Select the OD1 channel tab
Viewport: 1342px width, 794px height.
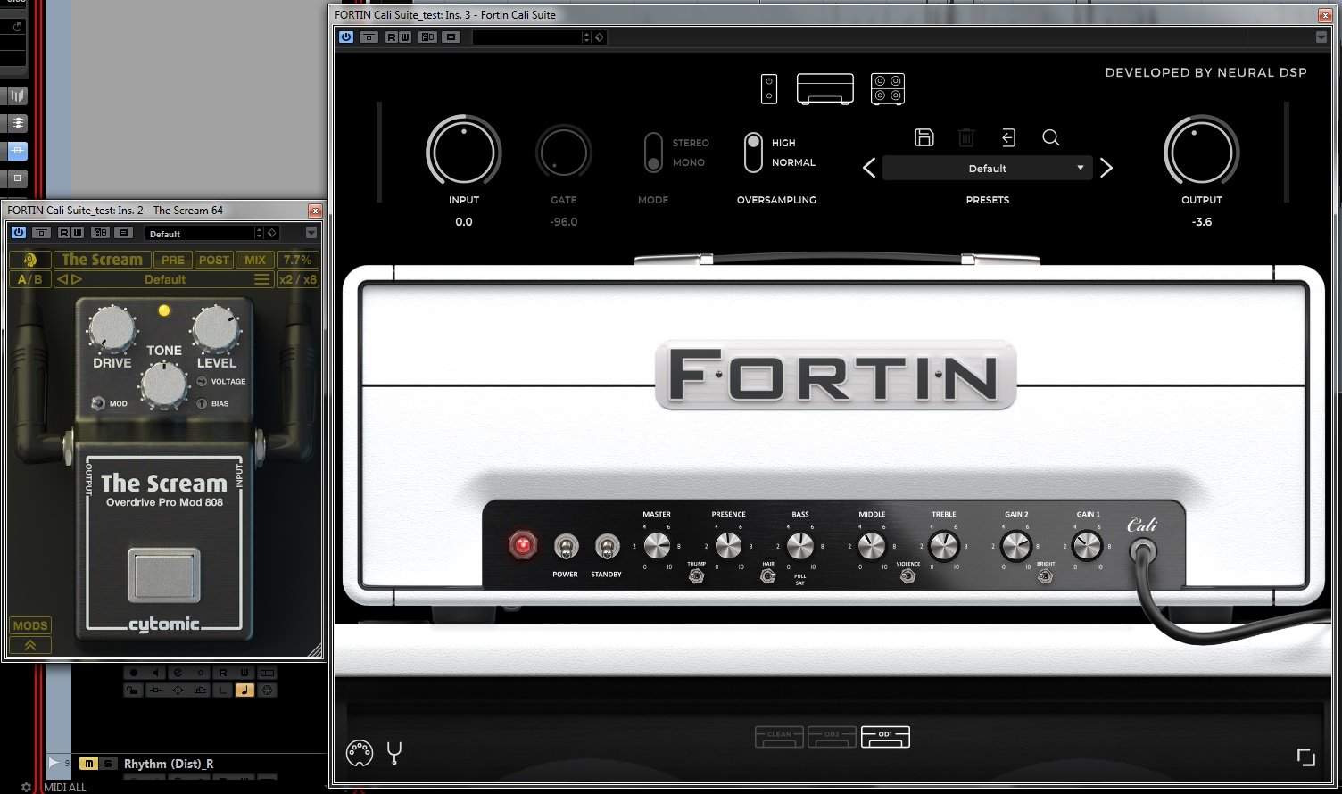click(884, 736)
